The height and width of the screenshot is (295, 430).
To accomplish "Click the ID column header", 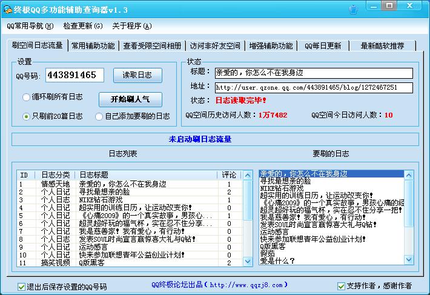I will coord(26,175).
